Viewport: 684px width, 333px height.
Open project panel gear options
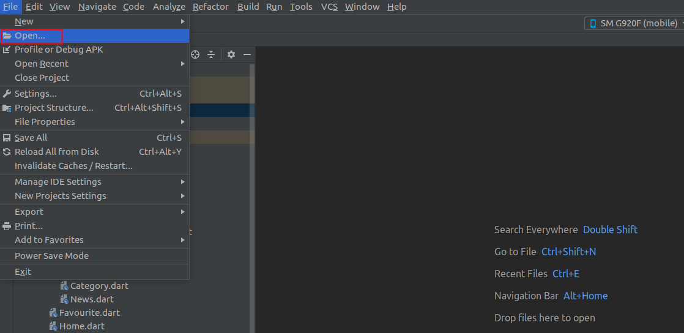(231, 54)
